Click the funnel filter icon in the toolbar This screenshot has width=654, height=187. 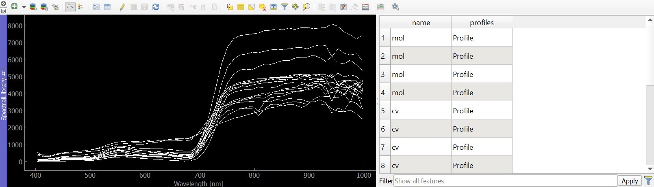coord(285,7)
